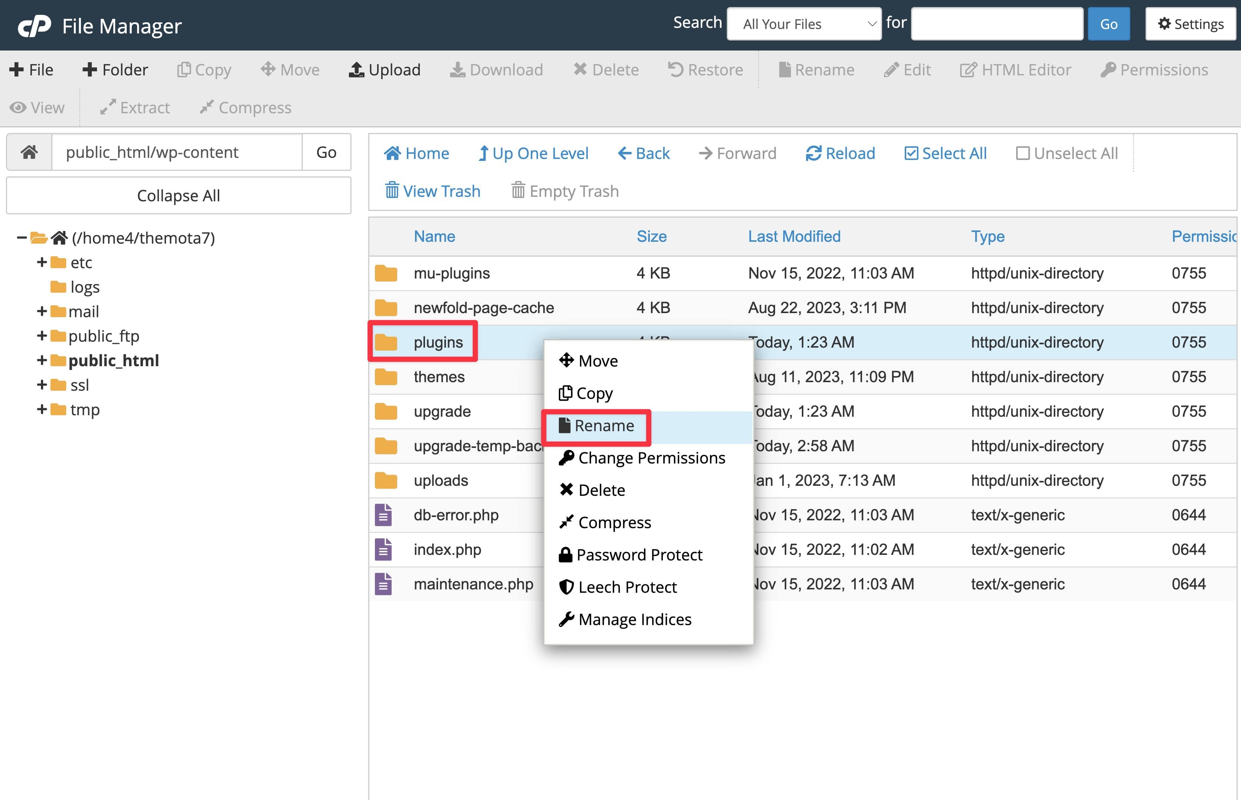Open the Extract tool
The width and height of the screenshot is (1241, 800).
pos(135,108)
